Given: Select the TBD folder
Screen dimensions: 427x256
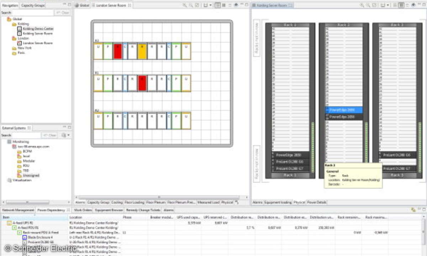Looking at the screenshot, I should (23, 171).
